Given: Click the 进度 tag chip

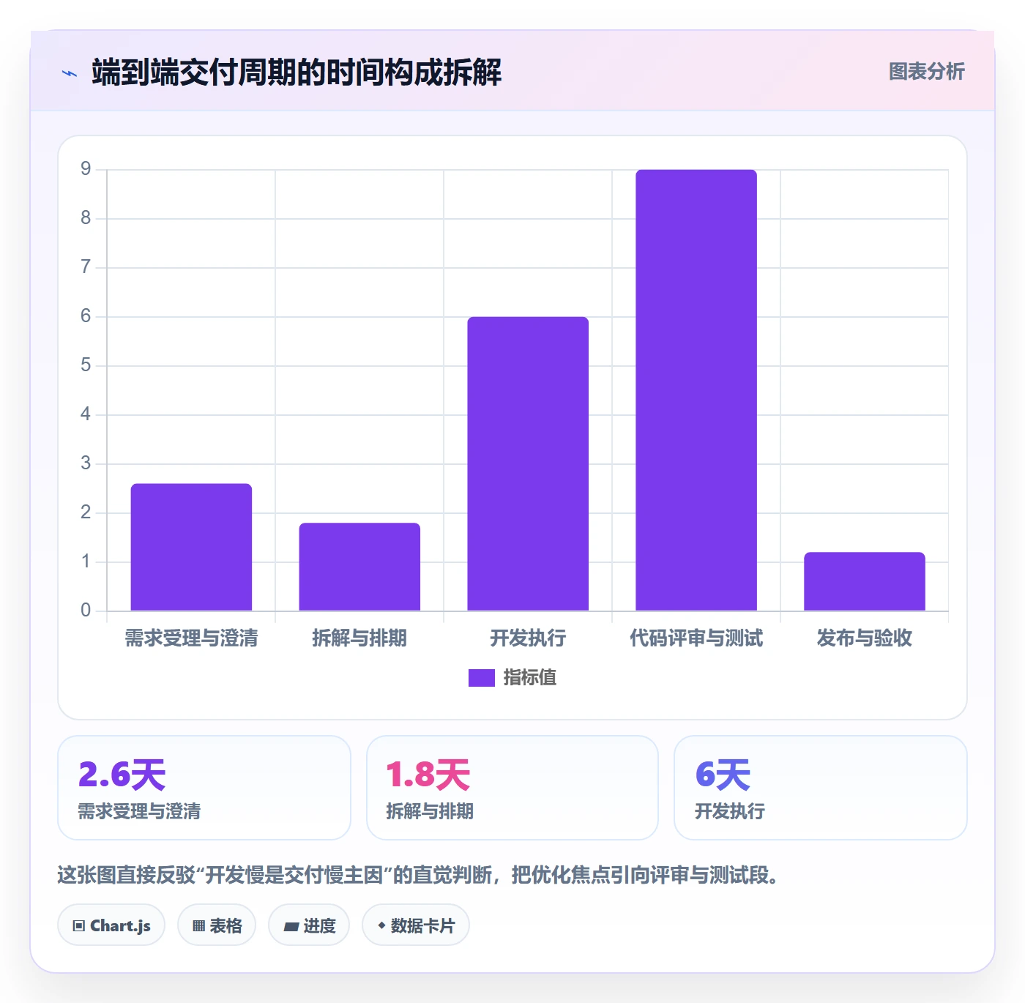Looking at the screenshot, I should point(309,925).
